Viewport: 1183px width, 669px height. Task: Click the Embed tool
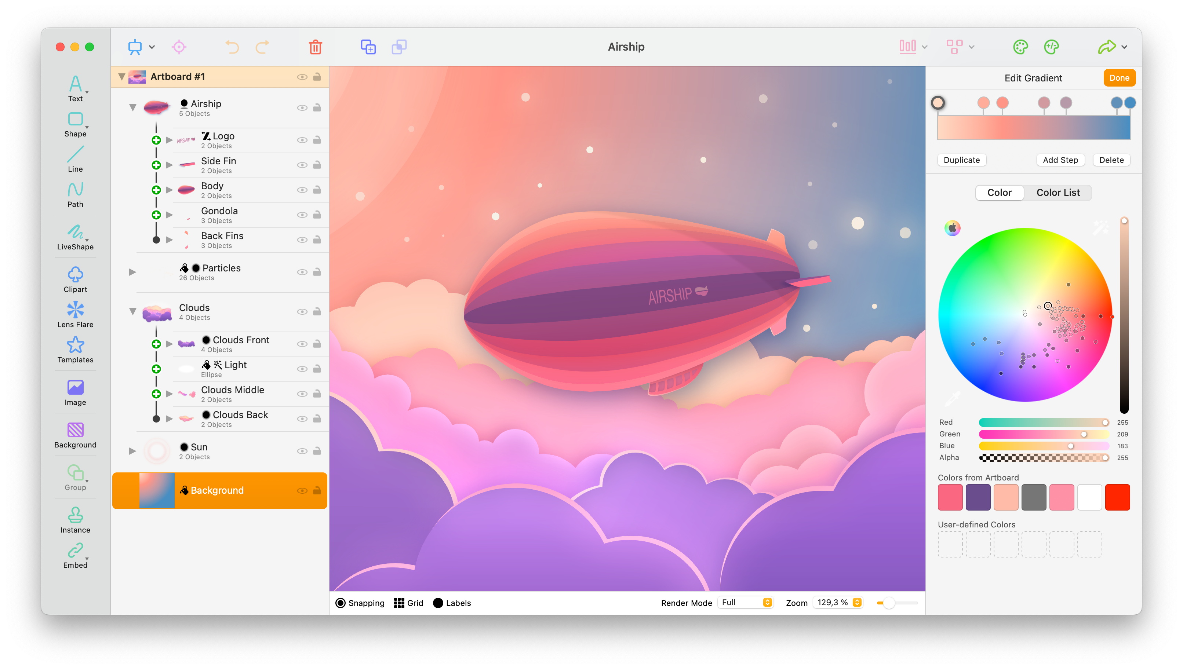[x=75, y=556]
